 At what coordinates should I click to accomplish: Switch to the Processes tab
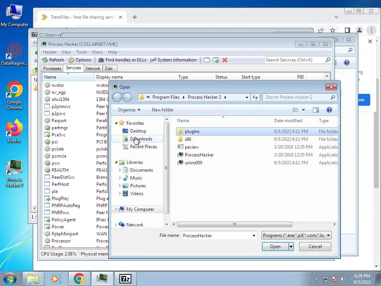52,69
